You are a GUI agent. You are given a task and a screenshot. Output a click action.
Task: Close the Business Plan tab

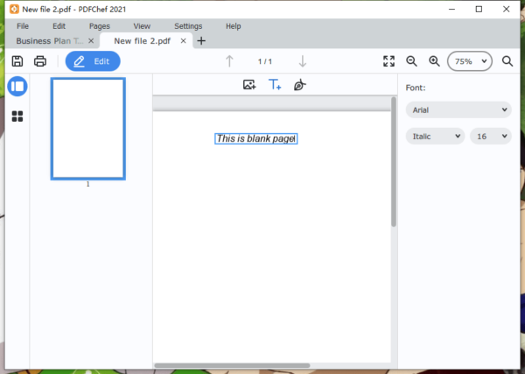pyautogui.click(x=91, y=41)
